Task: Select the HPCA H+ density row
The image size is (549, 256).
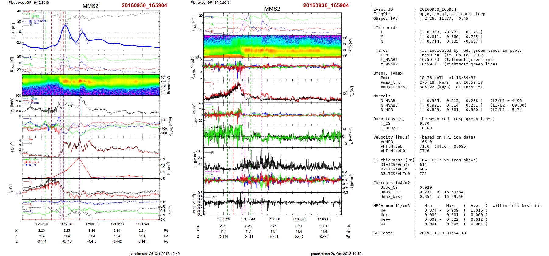Action: [x=430, y=210]
